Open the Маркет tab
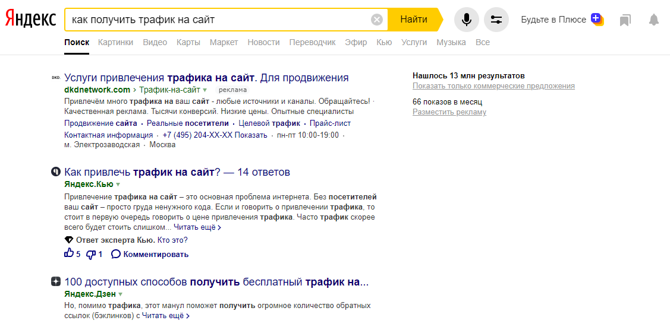 [x=224, y=42]
